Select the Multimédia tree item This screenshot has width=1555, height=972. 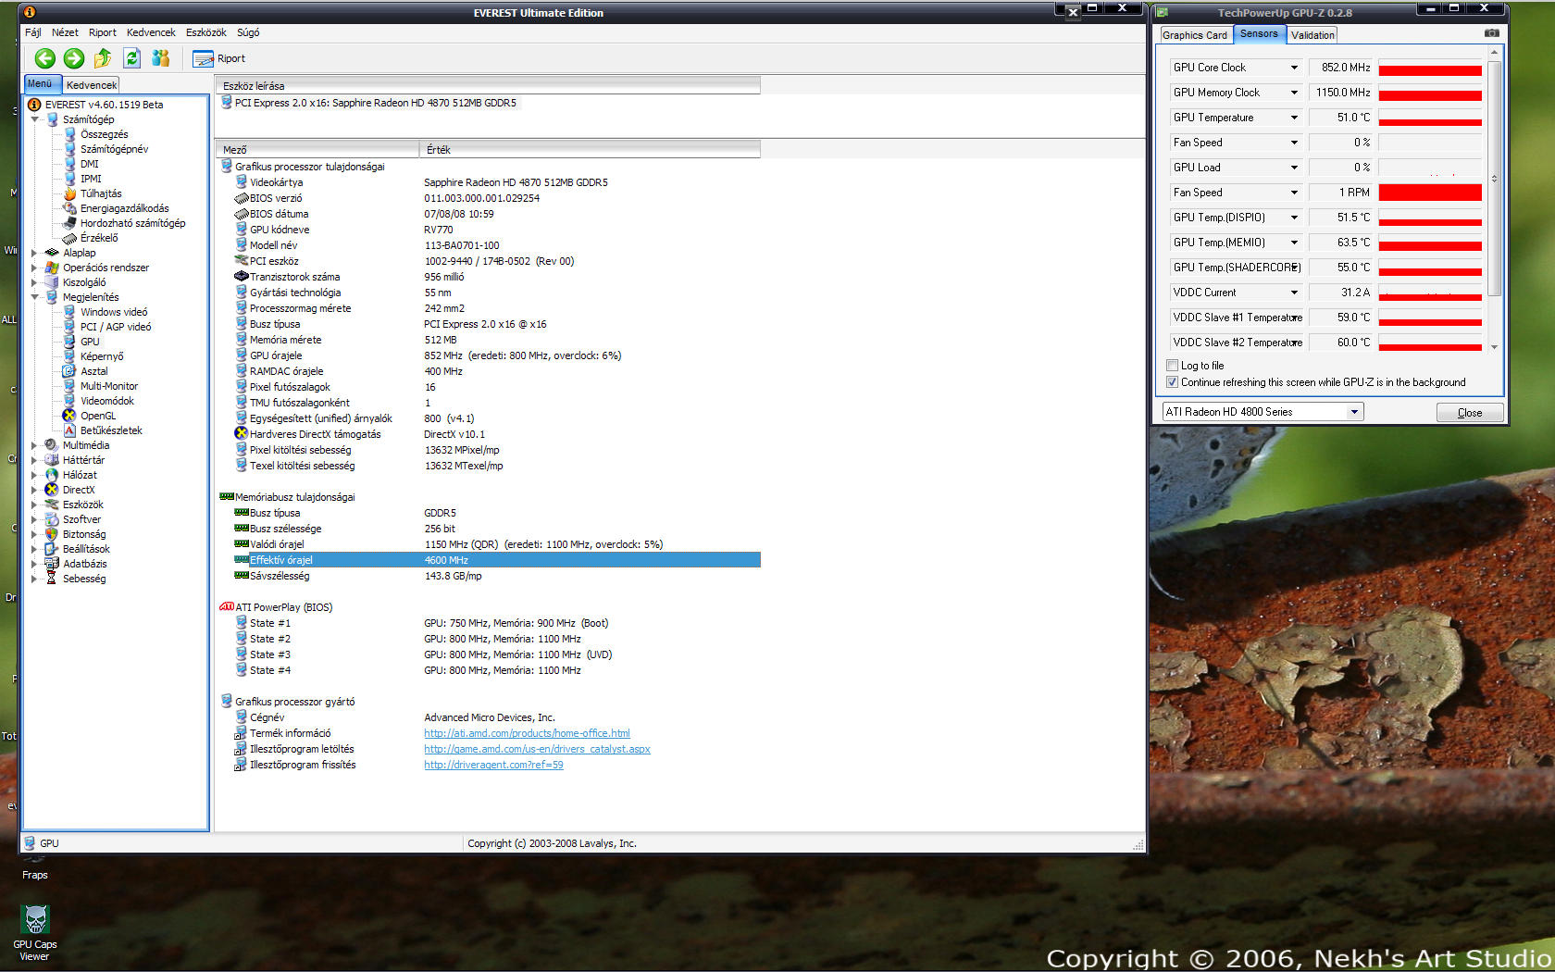85,445
